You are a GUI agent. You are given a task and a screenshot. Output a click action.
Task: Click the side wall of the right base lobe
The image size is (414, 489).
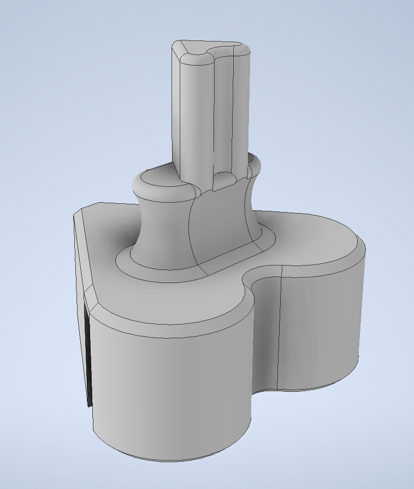322,322
